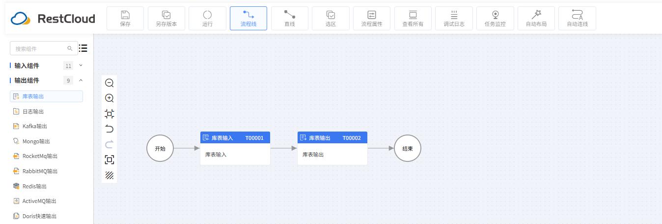The width and height of the screenshot is (662, 224).
Task: Activate the 选区 selection tool
Action: point(331,19)
